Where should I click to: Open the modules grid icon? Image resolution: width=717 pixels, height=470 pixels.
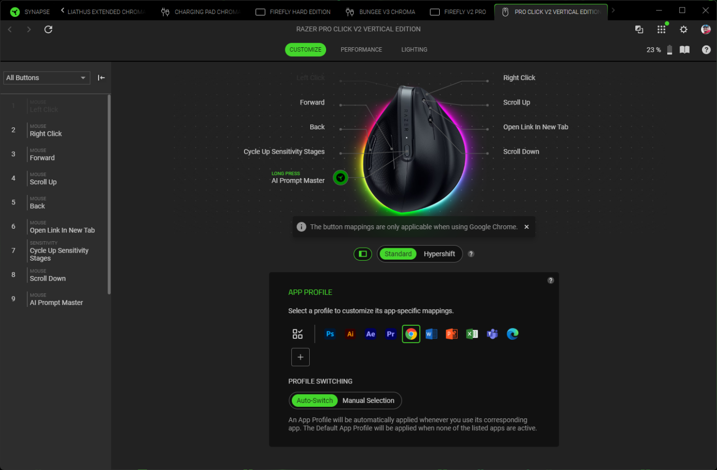661,29
